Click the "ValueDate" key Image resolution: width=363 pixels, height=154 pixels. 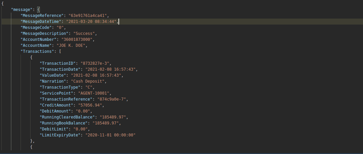click(52, 75)
